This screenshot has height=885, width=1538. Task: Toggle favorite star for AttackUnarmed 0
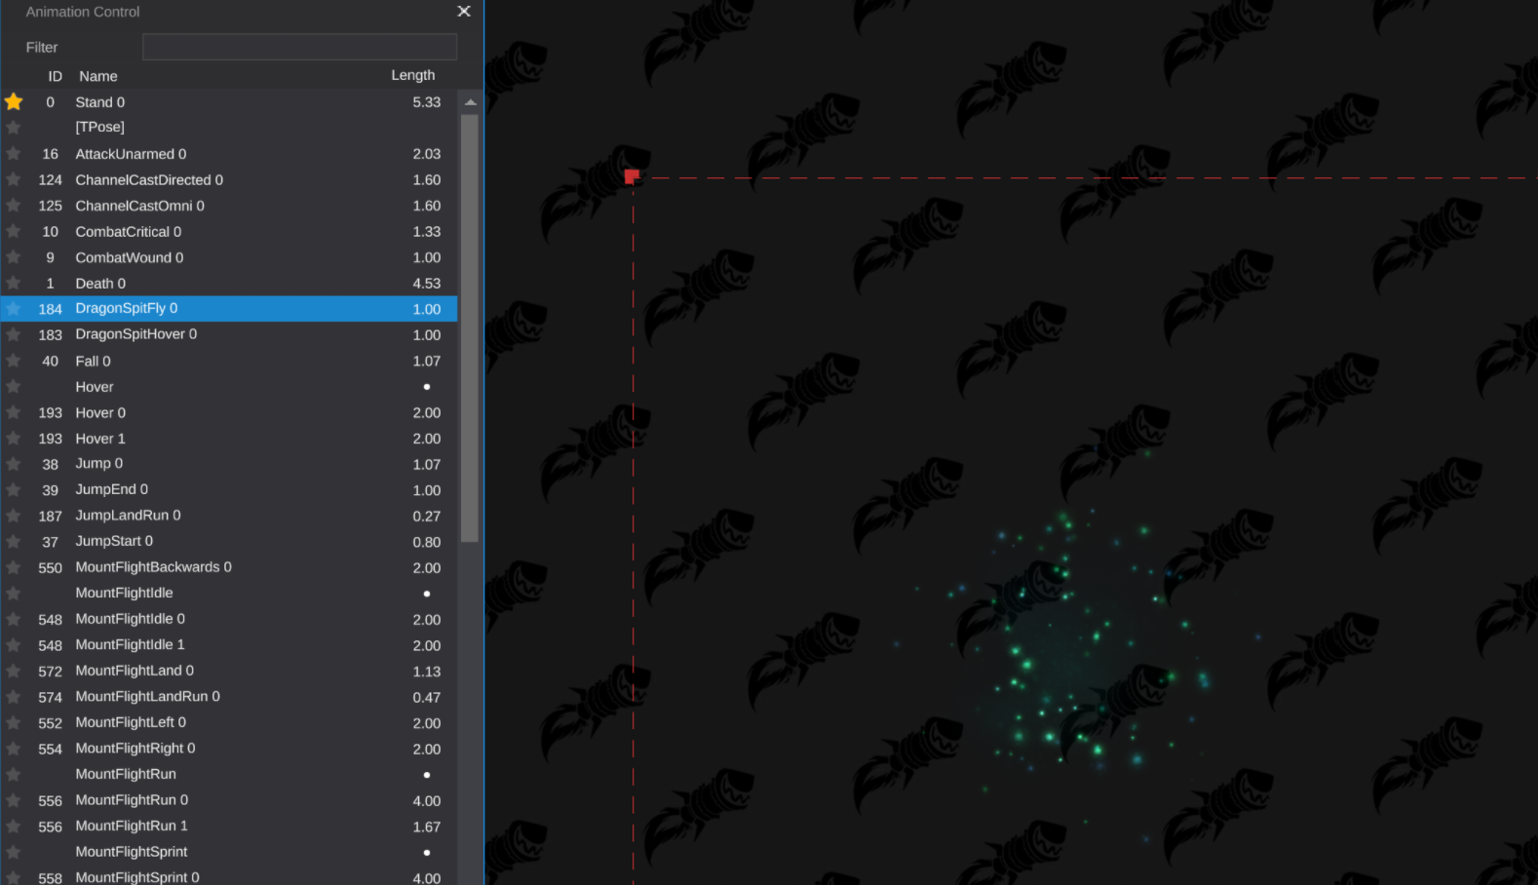tap(14, 154)
